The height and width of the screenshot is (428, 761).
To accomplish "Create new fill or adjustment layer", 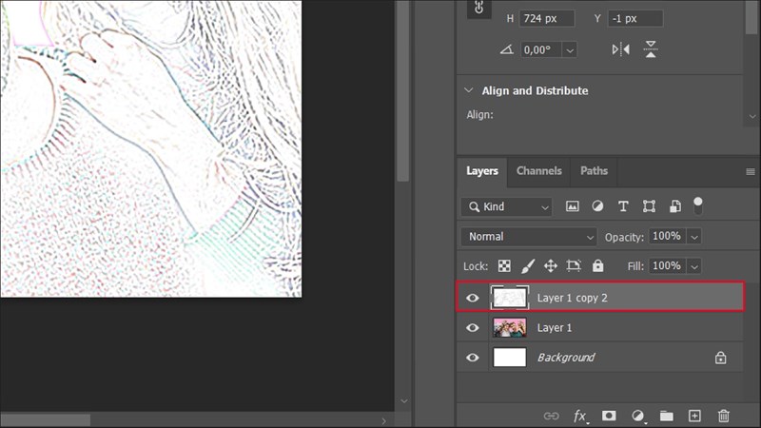I will pos(638,416).
